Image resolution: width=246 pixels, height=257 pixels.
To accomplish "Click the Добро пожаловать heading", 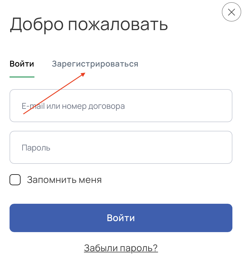I will 89,25.
